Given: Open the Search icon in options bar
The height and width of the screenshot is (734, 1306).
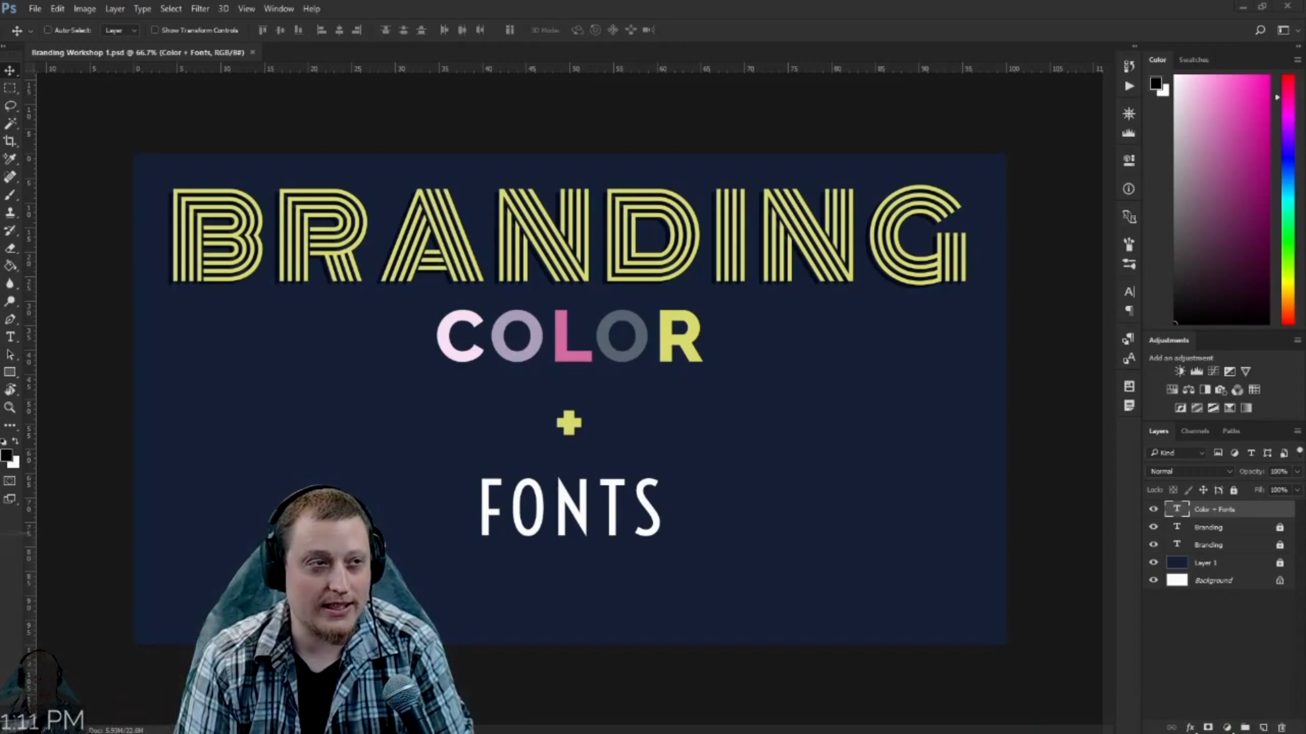Looking at the screenshot, I should tap(1260, 30).
